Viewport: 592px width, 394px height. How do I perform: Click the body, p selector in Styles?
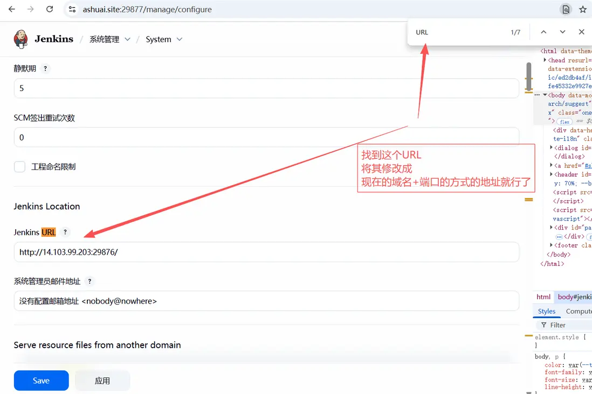(547, 356)
